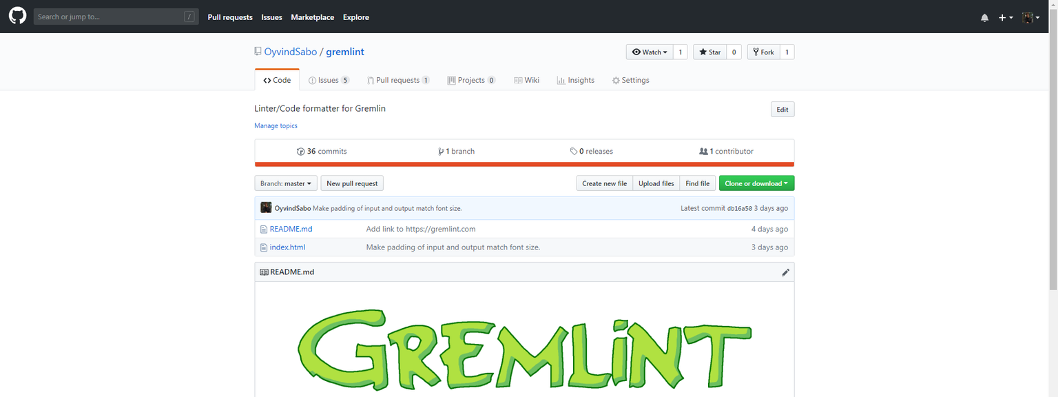Click Upload files button
This screenshot has height=397, width=1058.
point(656,183)
